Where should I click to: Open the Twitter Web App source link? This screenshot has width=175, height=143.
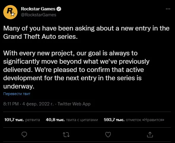click(74, 104)
